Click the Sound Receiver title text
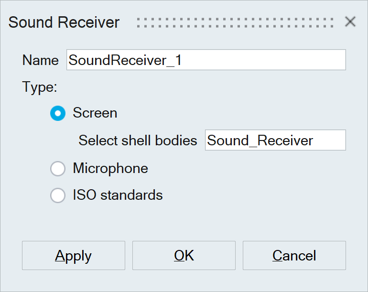368x292 pixels. pyautogui.click(x=64, y=22)
